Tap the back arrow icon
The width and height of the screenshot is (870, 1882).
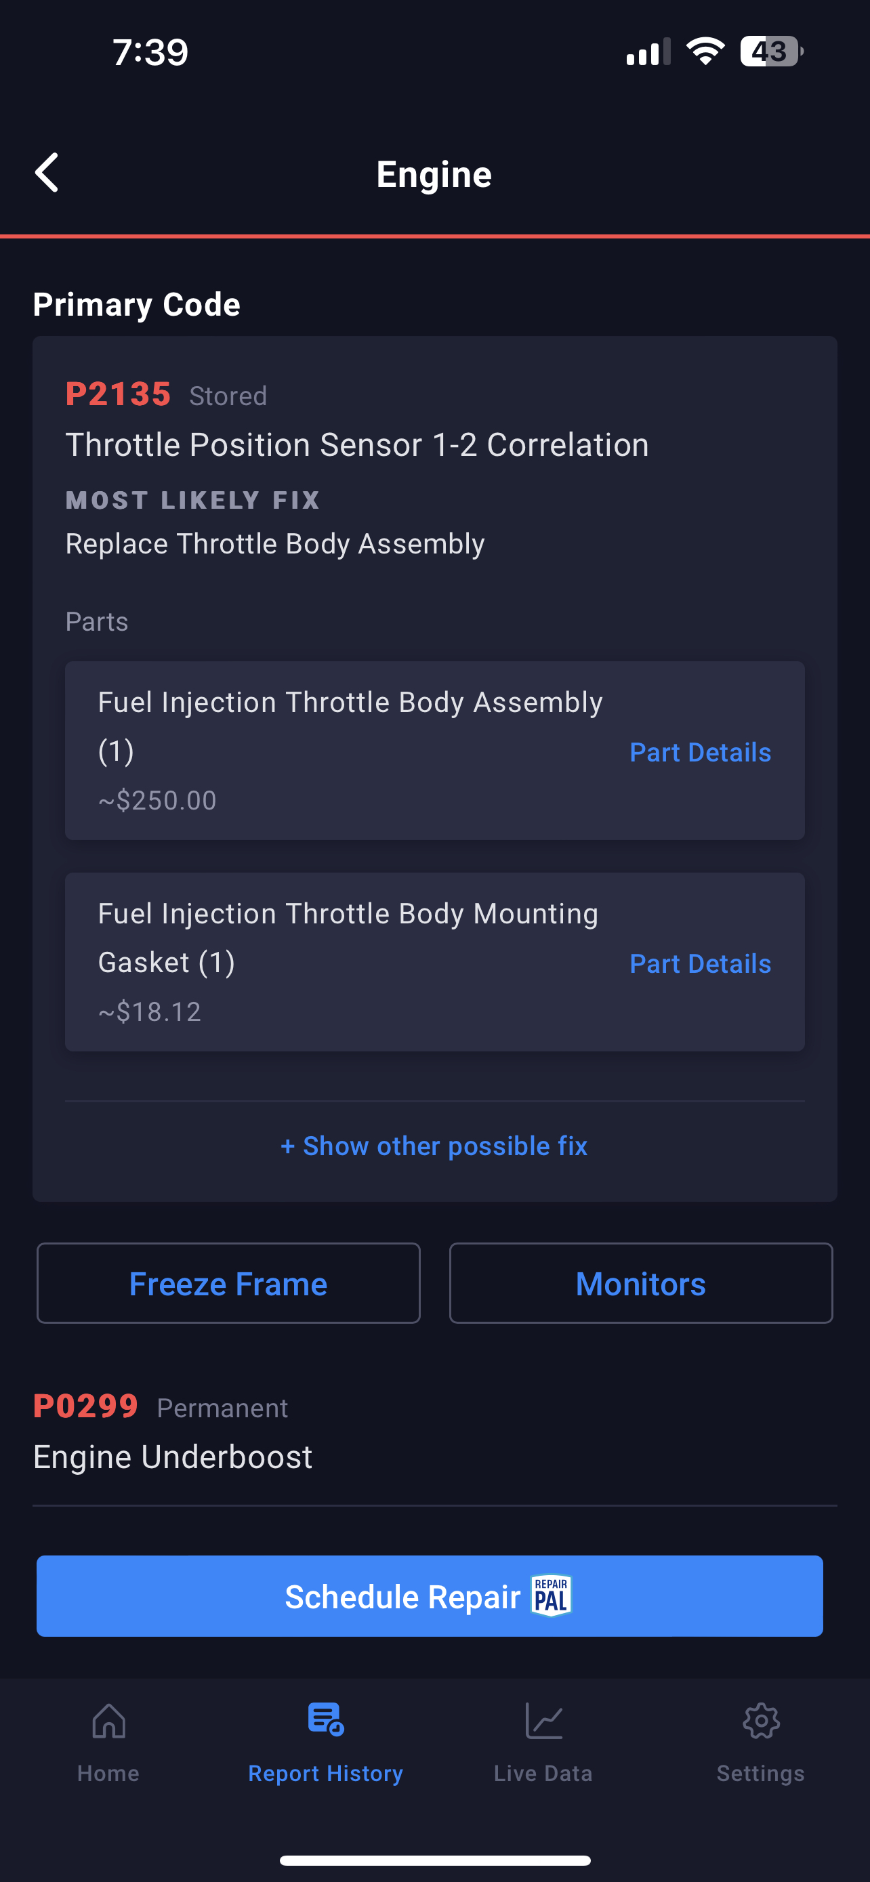tap(47, 173)
